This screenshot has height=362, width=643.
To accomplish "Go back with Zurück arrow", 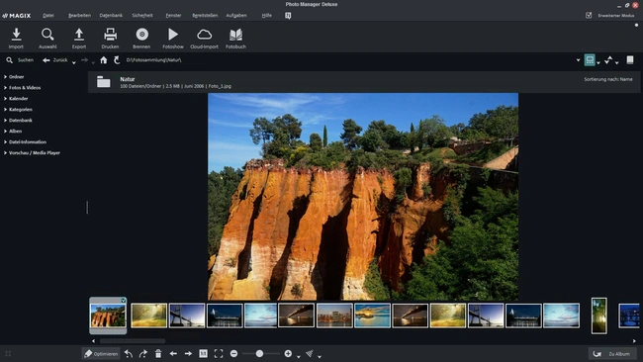I will click(x=46, y=60).
